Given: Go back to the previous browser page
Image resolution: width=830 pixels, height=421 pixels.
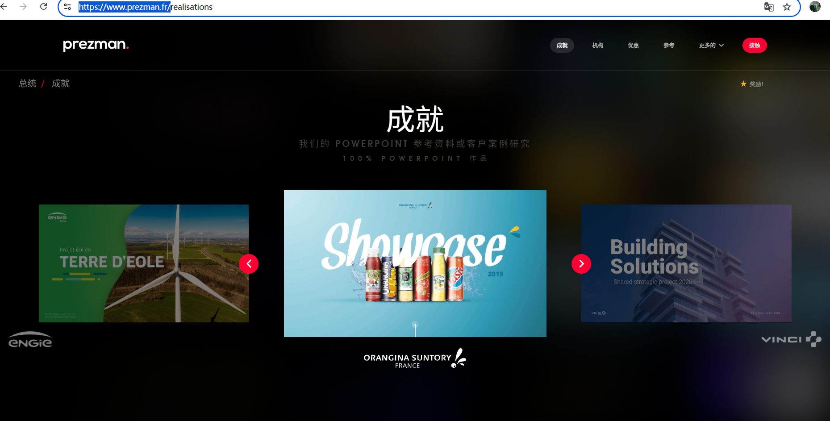Looking at the screenshot, I should 4,7.
